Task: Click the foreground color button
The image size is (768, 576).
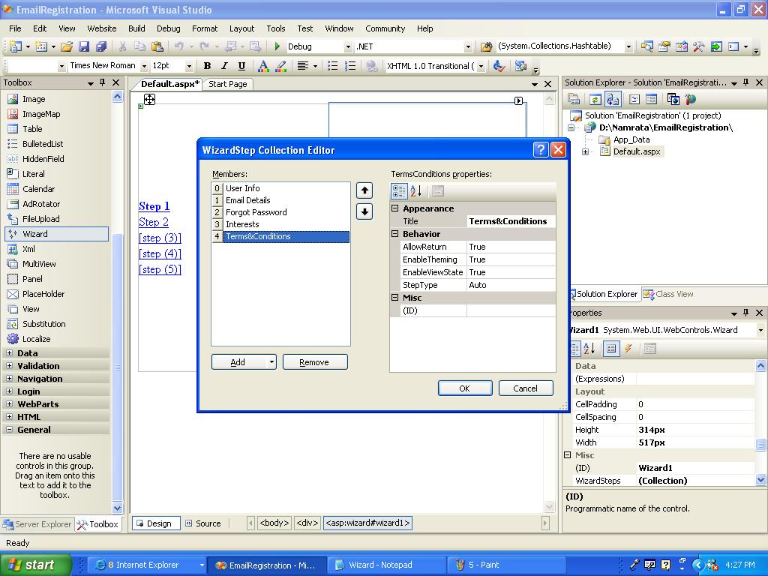Action: pyautogui.click(x=263, y=66)
